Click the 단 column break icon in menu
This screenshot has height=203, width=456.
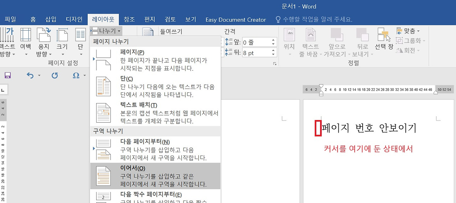(104, 87)
